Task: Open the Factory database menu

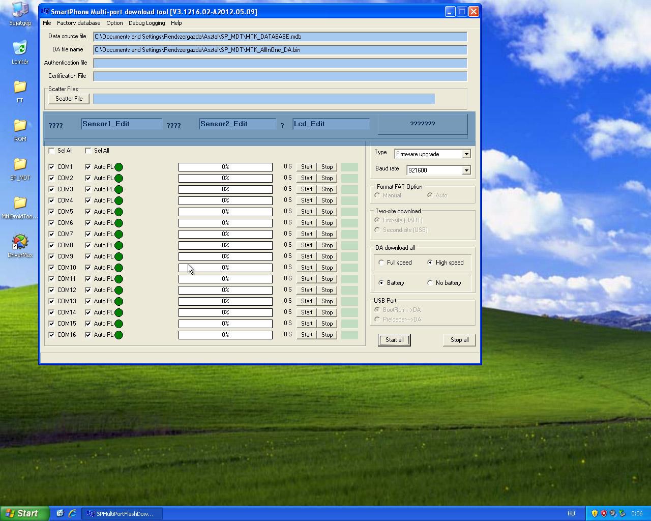Action: 78,23
